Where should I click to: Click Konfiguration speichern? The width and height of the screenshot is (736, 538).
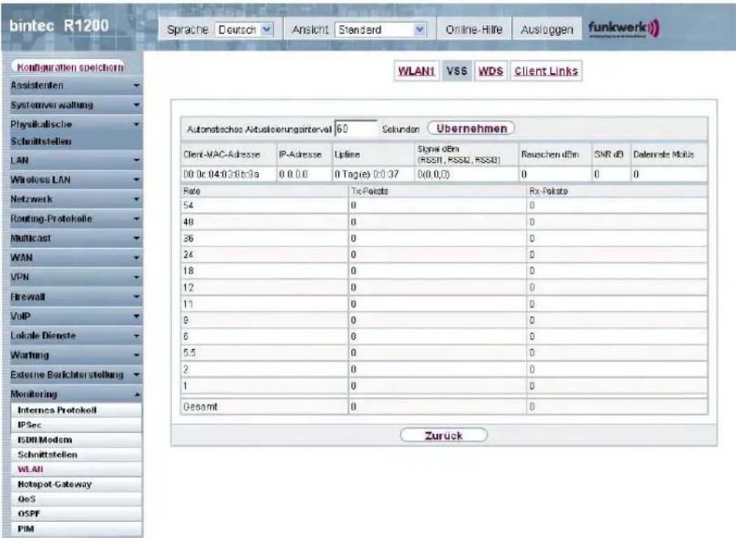69,67
